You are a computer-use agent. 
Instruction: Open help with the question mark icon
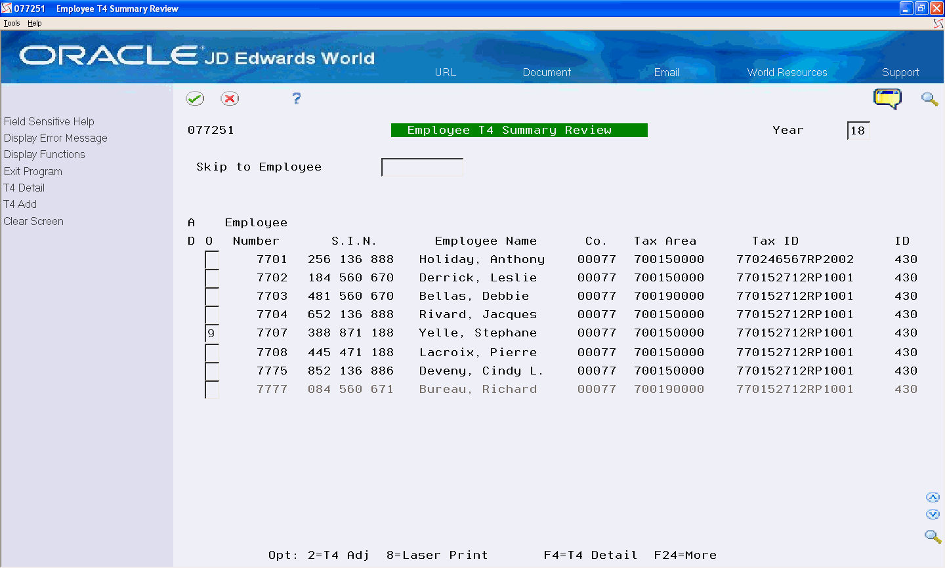[x=297, y=98]
